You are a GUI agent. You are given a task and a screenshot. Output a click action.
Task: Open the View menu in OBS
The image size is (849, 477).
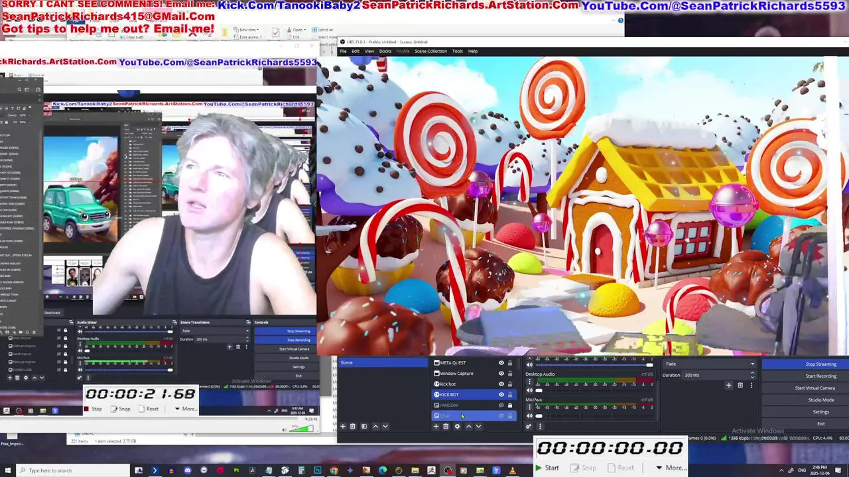369,51
